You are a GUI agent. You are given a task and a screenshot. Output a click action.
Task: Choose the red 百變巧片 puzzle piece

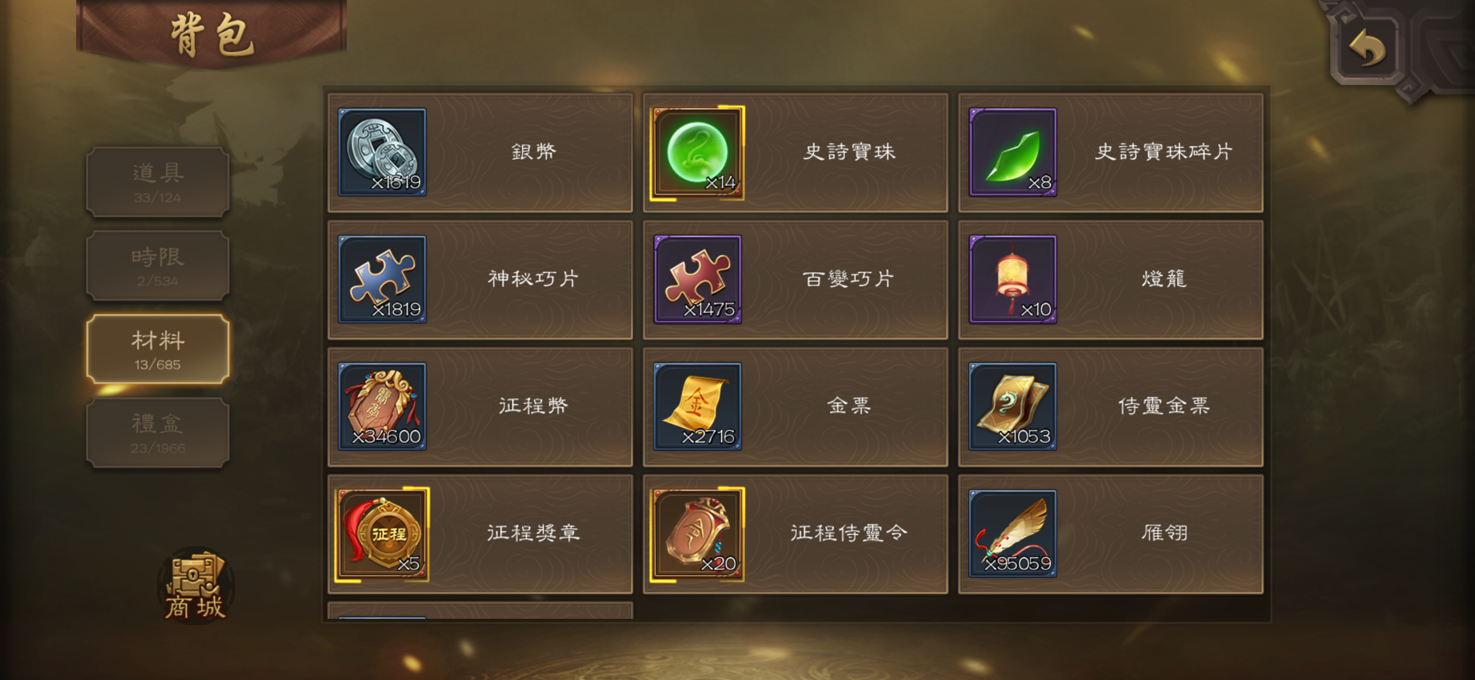click(x=697, y=279)
